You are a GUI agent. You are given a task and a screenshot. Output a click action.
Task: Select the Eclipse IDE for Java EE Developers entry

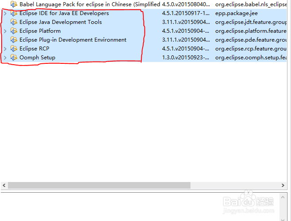point(64,13)
